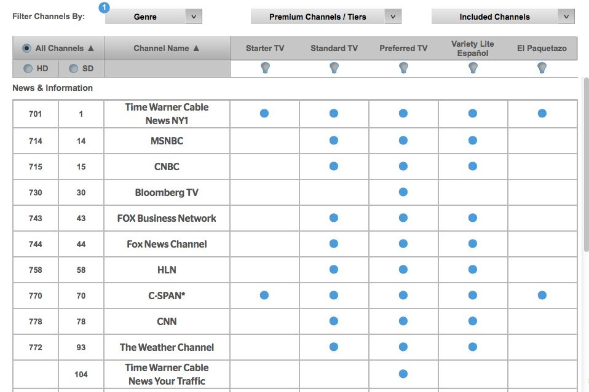The width and height of the screenshot is (589, 392).
Task: Click the Starter TV lightbulb info icon
Action: (265, 68)
